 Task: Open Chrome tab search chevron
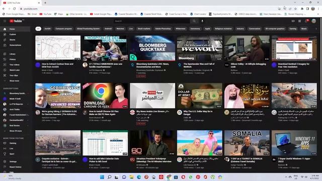point(295,3)
